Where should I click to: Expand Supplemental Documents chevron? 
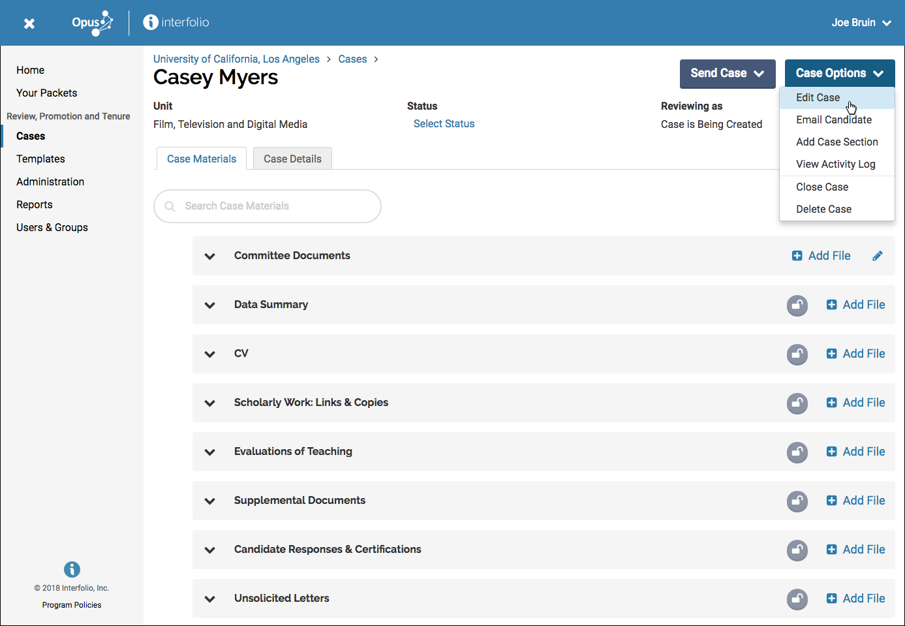coord(210,501)
